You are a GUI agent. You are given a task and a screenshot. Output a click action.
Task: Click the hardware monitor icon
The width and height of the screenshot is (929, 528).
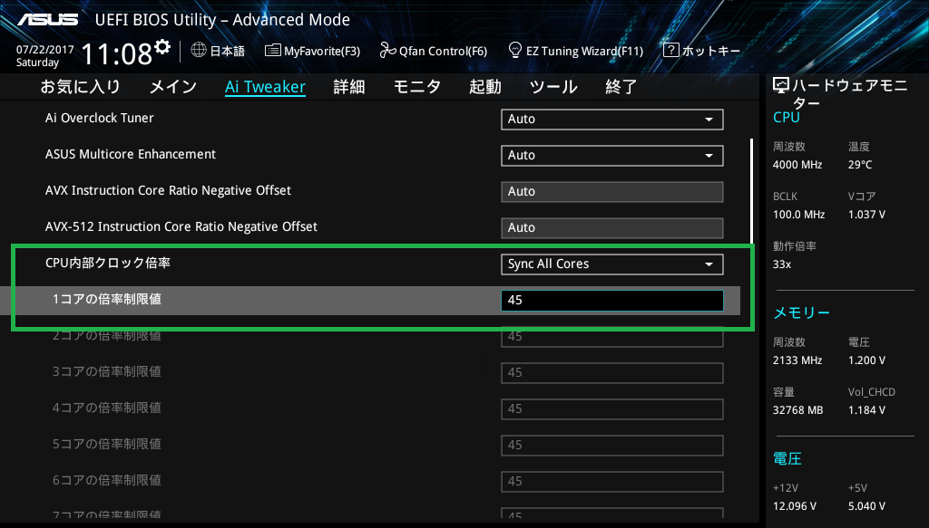[x=781, y=86]
